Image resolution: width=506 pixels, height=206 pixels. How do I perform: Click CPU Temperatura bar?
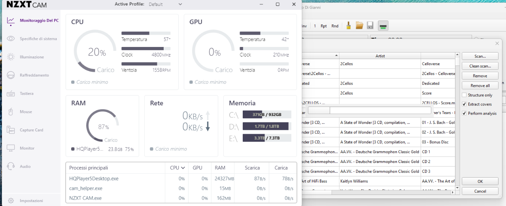pos(146,33)
